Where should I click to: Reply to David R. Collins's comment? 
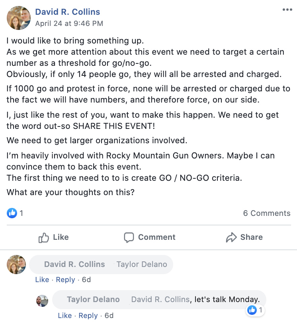(x=65, y=280)
